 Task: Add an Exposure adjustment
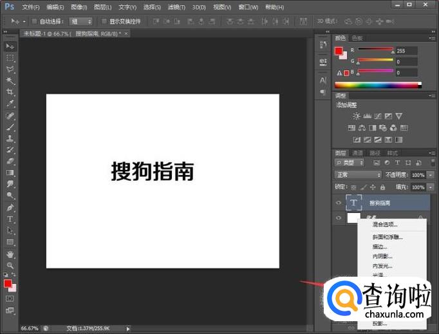click(388, 116)
